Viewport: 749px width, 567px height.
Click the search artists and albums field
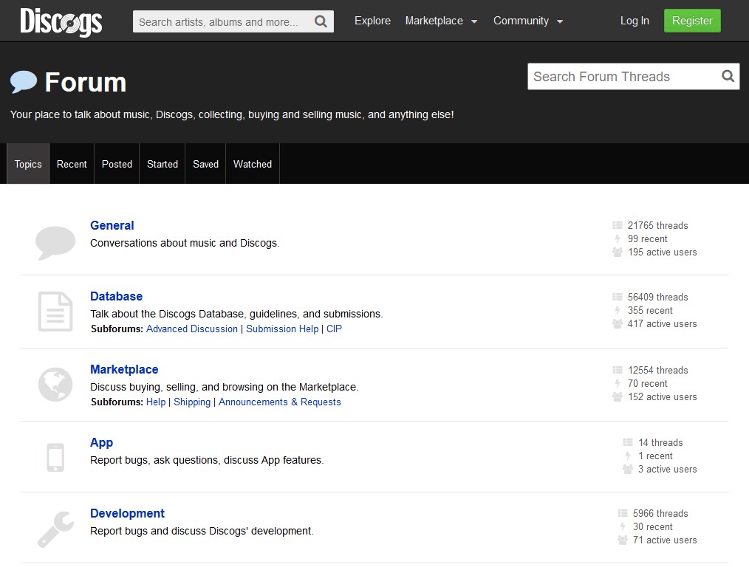tap(222, 22)
